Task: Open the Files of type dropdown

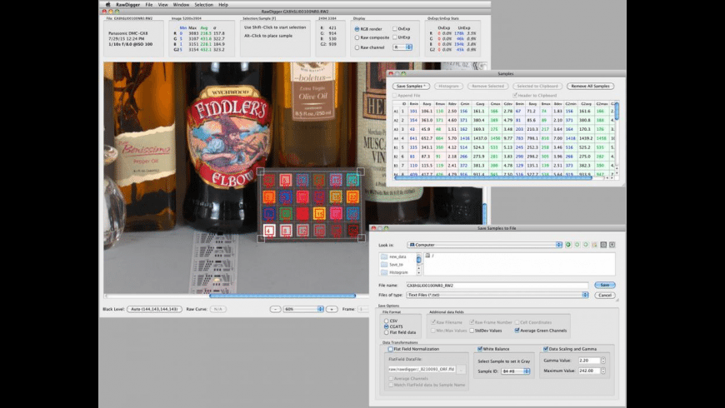Action: tap(497, 295)
